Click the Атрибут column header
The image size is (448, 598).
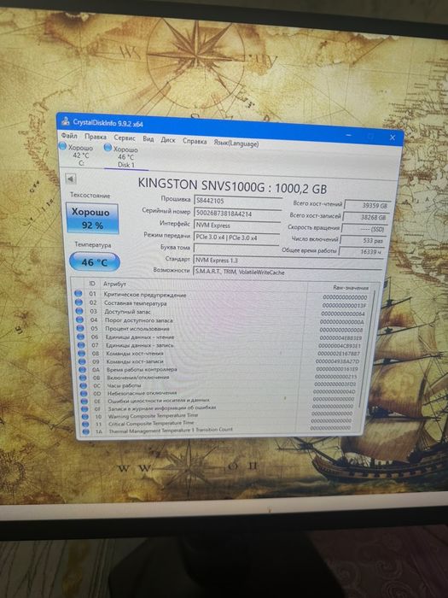tap(114, 284)
